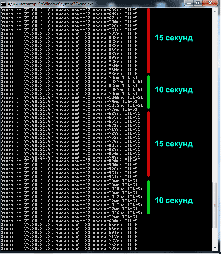The image size is (221, 254).
Task: Select the row showing время=674мс
Action: 70,18
